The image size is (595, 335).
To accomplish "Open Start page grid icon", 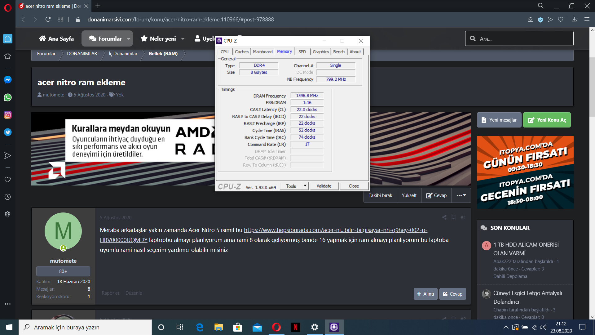I will tap(60, 19).
